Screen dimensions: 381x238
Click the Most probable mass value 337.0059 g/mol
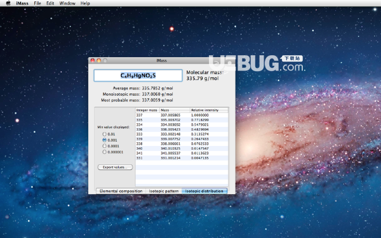[157, 100]
